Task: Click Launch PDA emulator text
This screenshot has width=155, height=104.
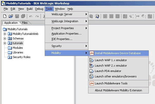Action: click(x=108, y=71)
